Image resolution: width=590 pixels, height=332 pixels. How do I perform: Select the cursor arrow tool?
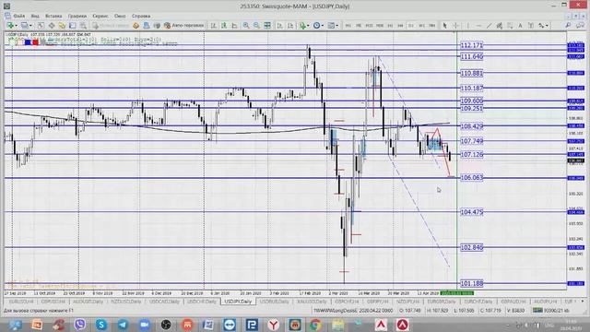(444, 26)
